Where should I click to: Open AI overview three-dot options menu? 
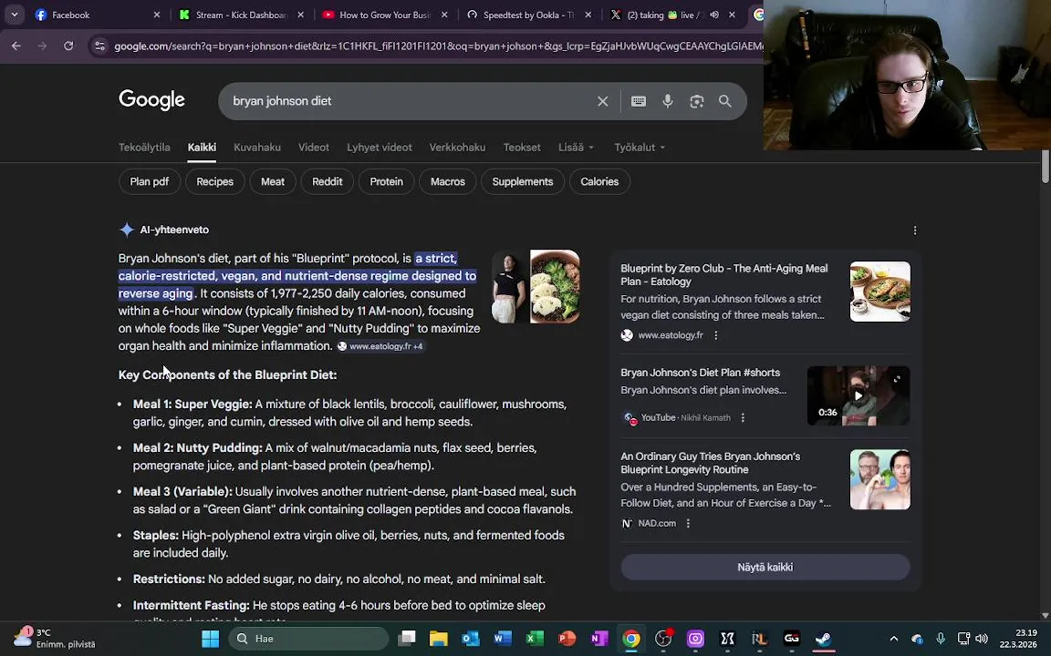[915, 231]
